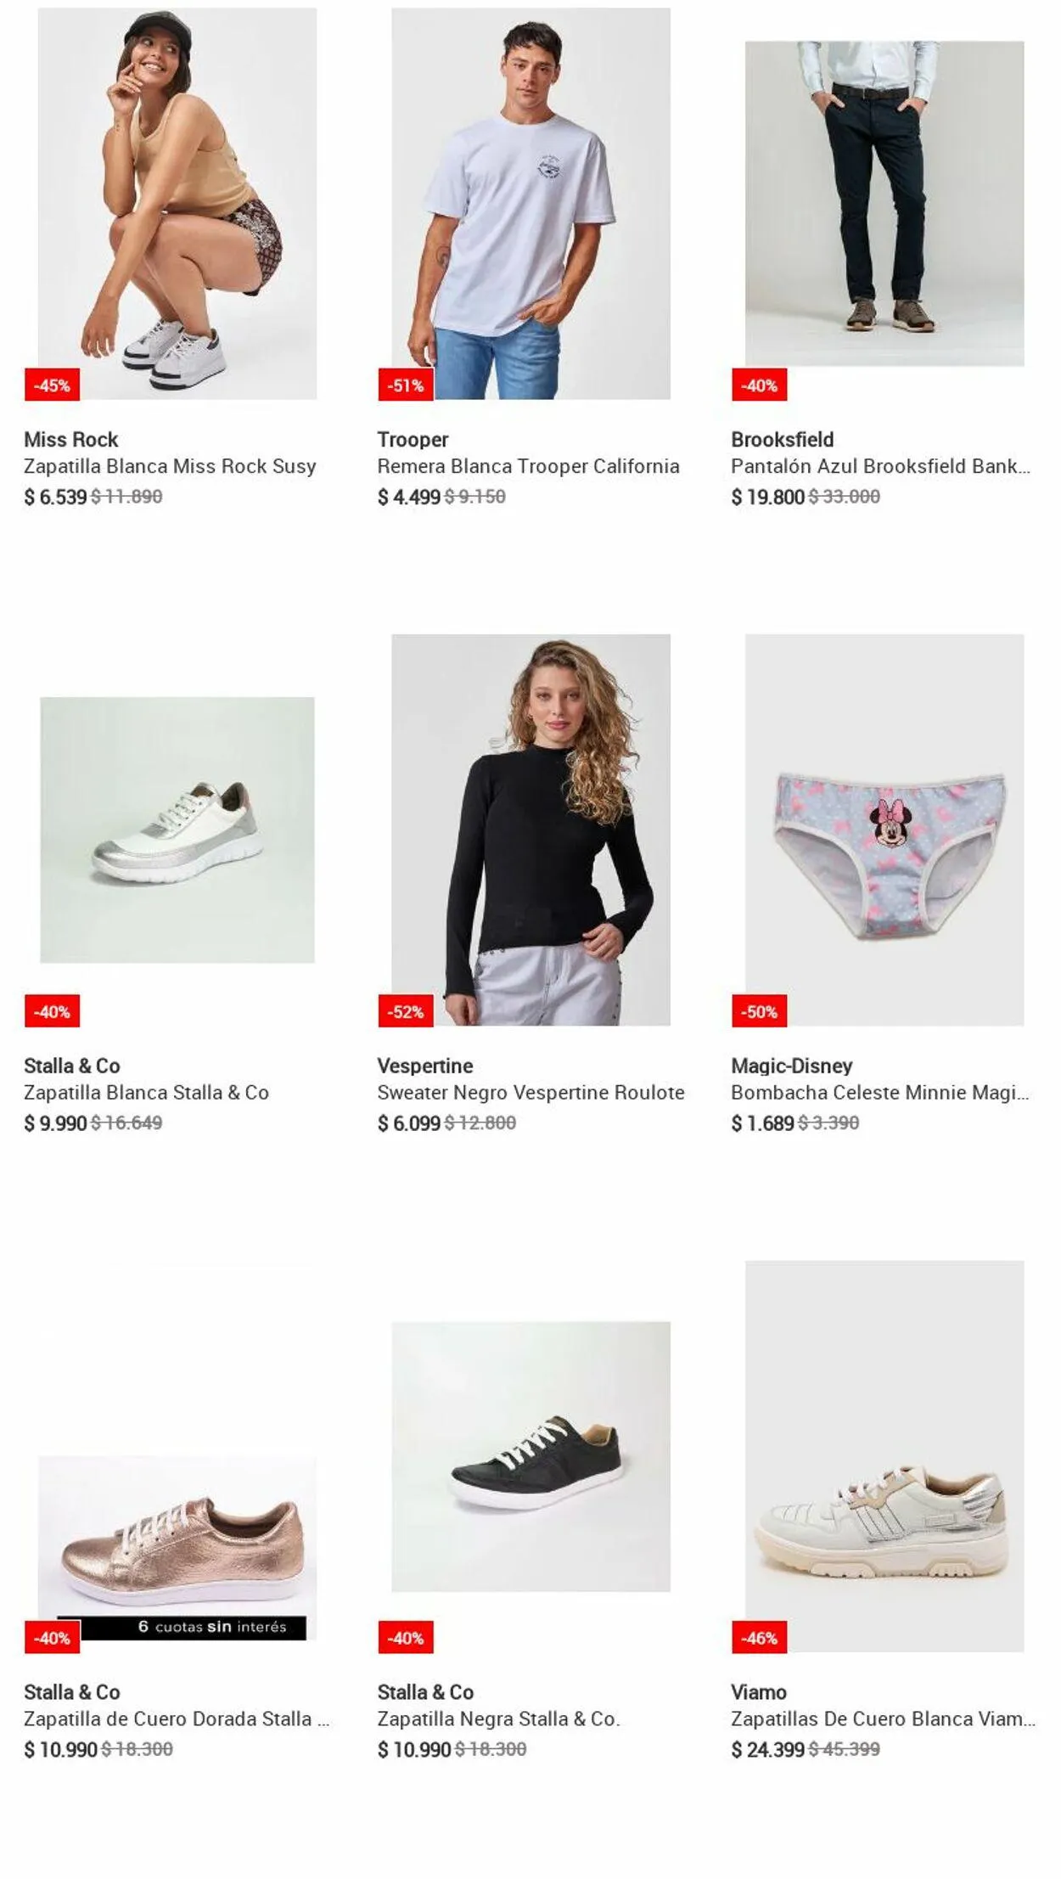View the Minnie Mouse underwear image
The image size is (1061, 1879).
coord(884,830)
